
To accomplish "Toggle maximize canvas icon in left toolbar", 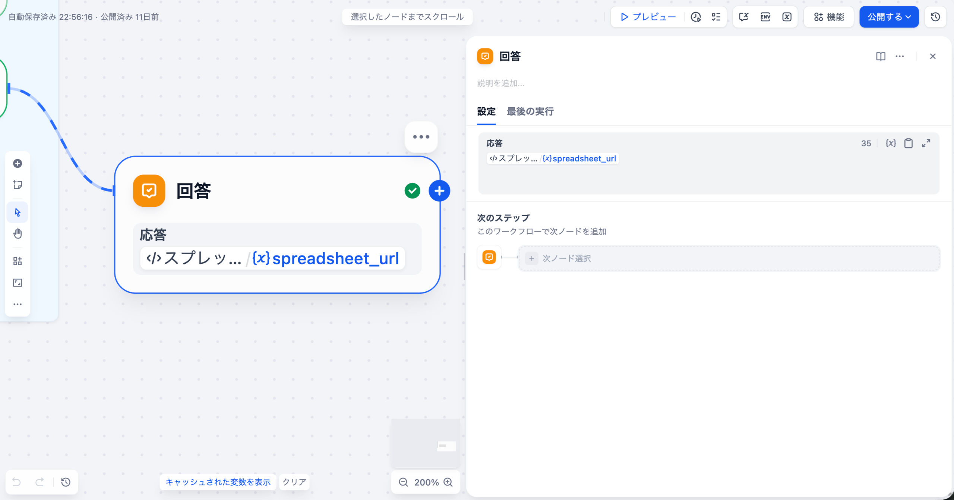I will pos(18,283).
